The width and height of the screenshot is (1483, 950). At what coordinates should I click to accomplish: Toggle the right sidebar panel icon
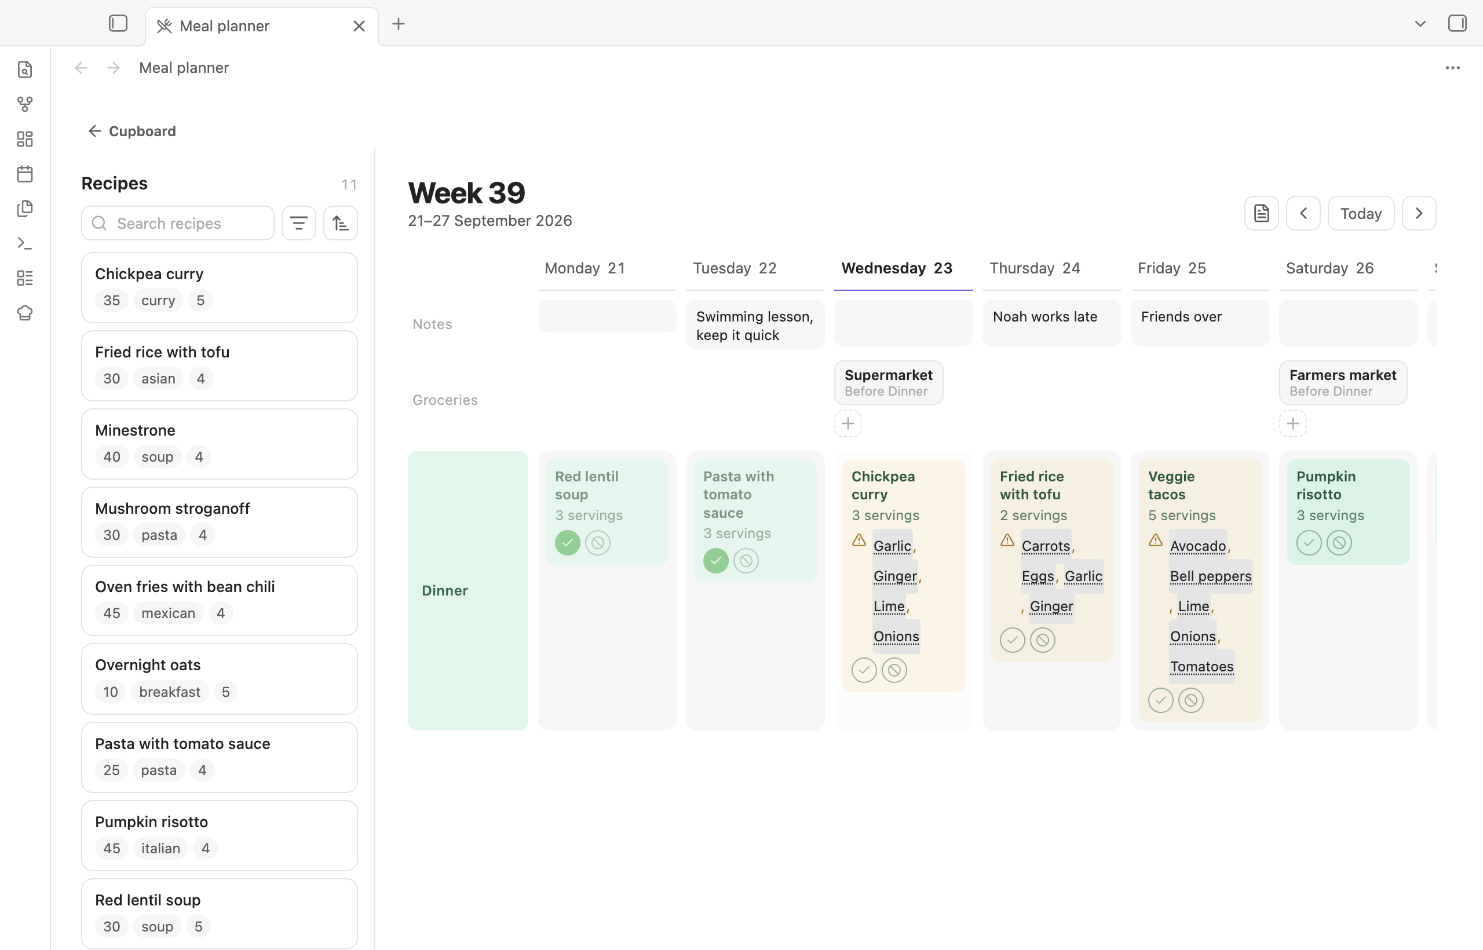(x=1457, y=23)
